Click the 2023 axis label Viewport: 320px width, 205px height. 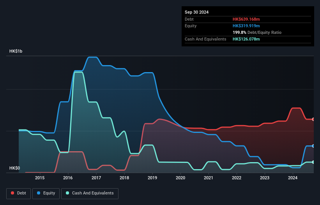pyautogui.click(x=265, y=178)
